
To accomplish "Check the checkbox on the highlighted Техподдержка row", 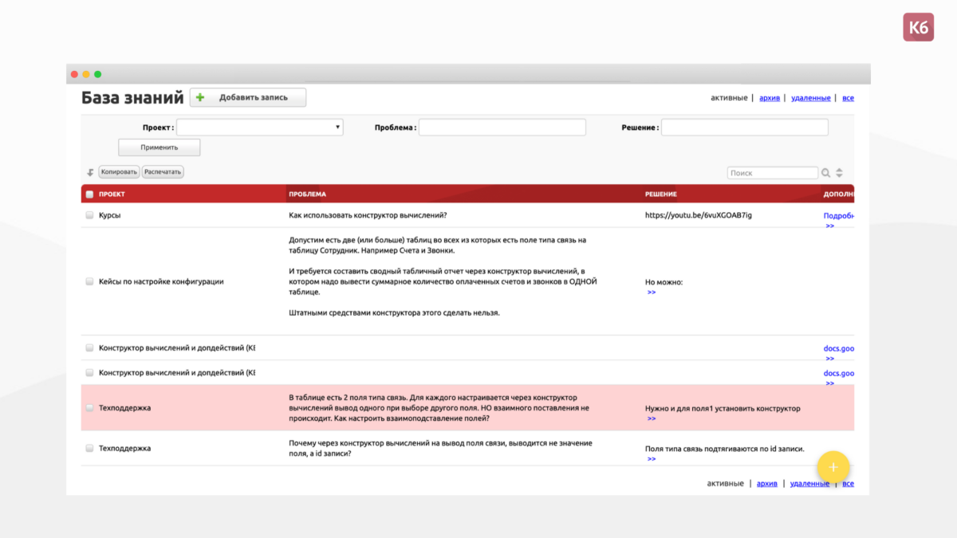I will pos(89,407).
